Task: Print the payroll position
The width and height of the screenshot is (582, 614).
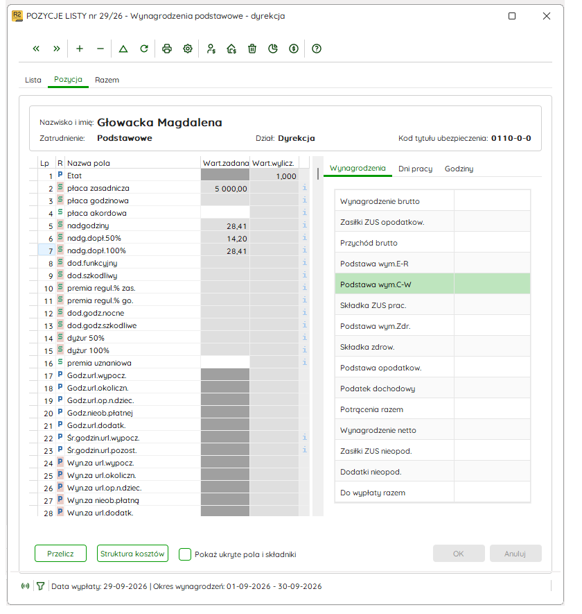Action: (x=167, y=49)
